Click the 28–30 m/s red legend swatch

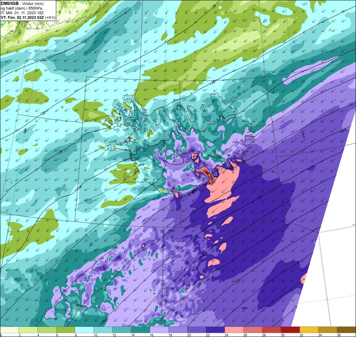click(272, 330)
